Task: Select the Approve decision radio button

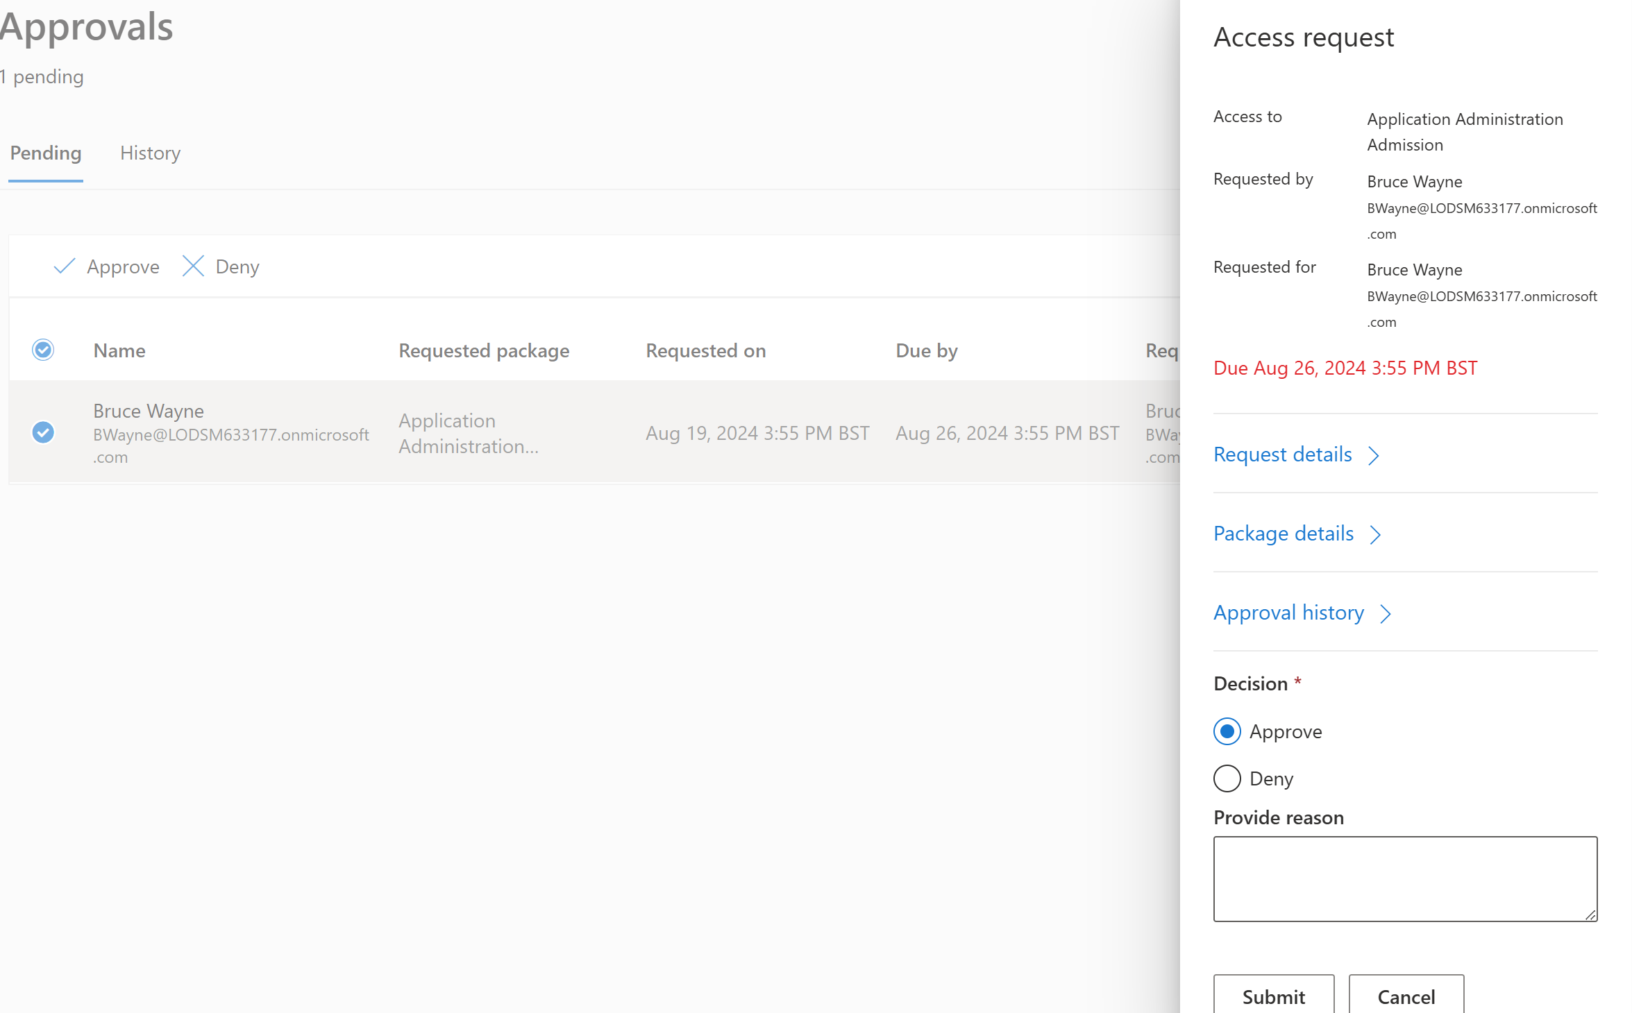Action: point(1227,732)
